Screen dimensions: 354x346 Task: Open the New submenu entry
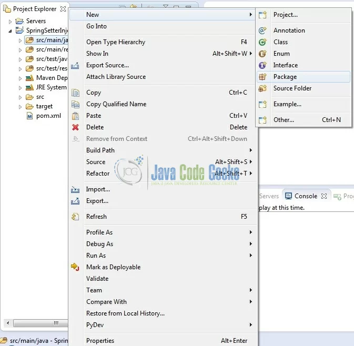coord(163,15)
